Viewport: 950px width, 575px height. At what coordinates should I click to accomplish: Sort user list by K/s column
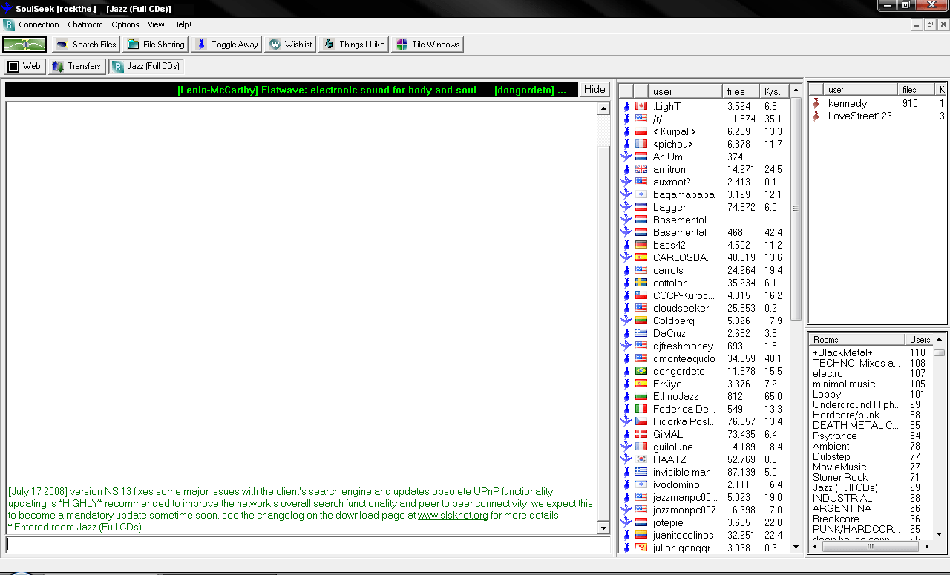pyautogui.click(x=774, y=91)
